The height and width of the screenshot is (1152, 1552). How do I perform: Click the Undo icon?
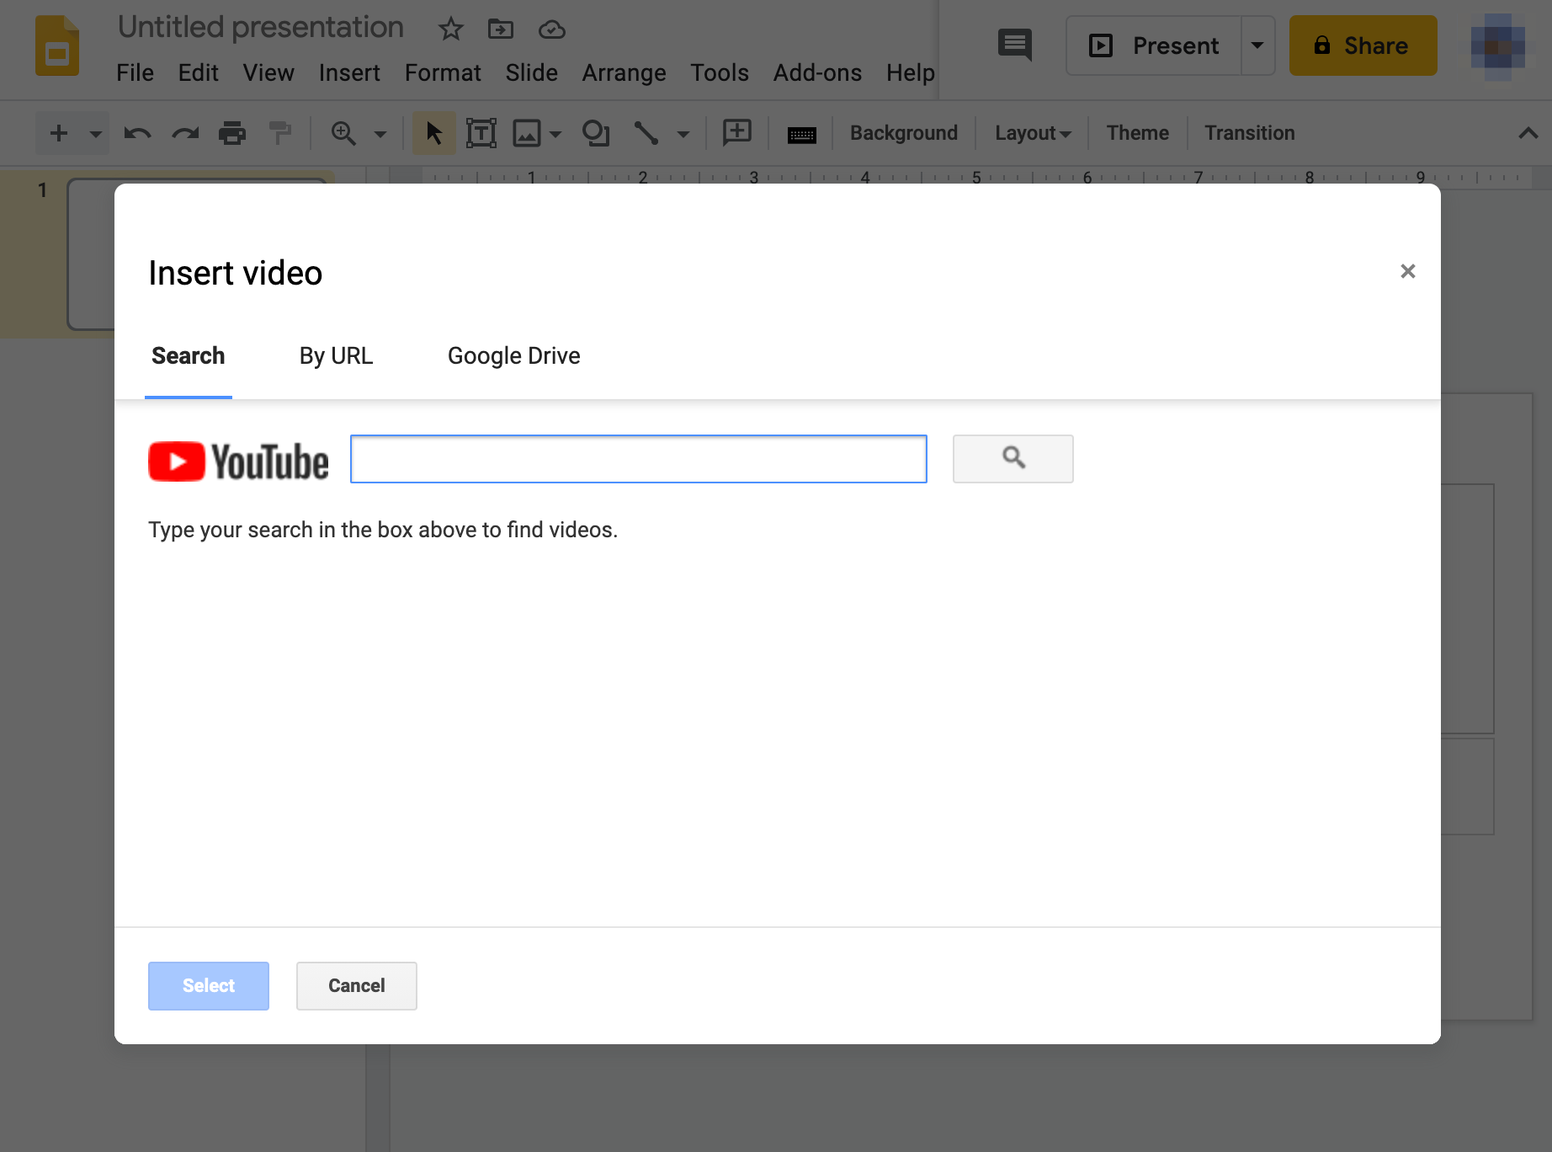tap(137, 133)
